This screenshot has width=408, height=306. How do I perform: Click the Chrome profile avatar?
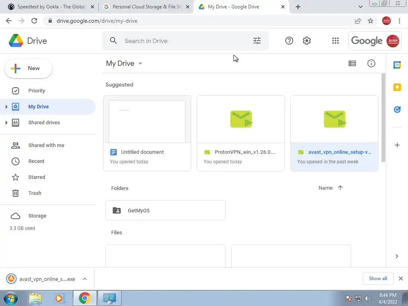coord(386,21)
